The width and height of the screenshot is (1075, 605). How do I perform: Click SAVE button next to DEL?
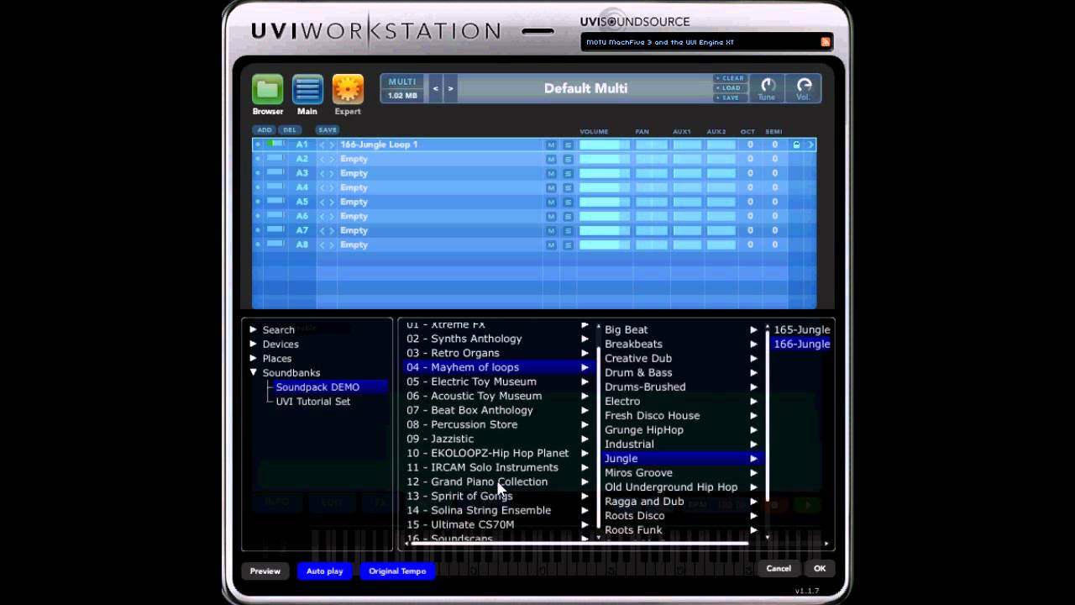tap(328, 130)
